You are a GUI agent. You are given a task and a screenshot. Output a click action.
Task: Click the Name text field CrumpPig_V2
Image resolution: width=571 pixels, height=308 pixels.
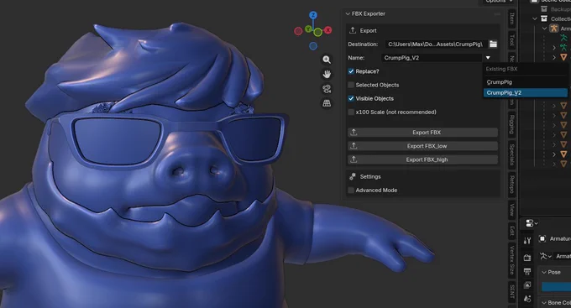pyautogui.click(x=432, y=58)
